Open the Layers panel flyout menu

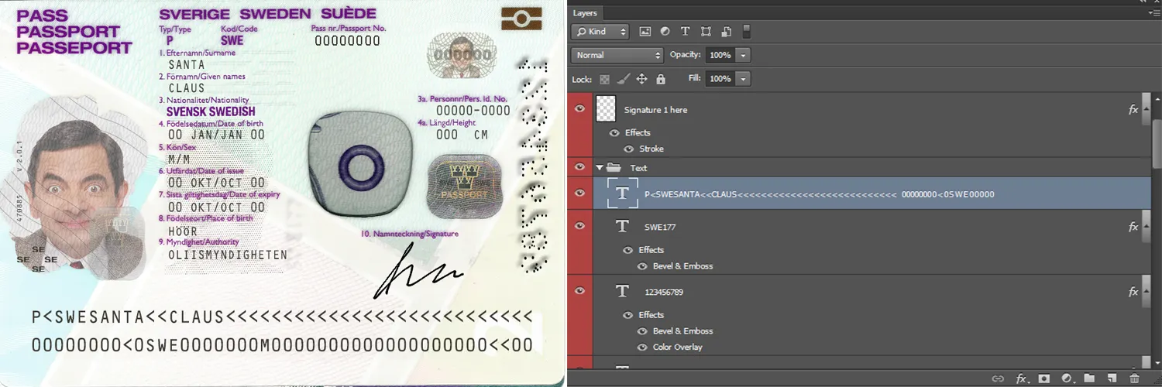point(1153,13)
